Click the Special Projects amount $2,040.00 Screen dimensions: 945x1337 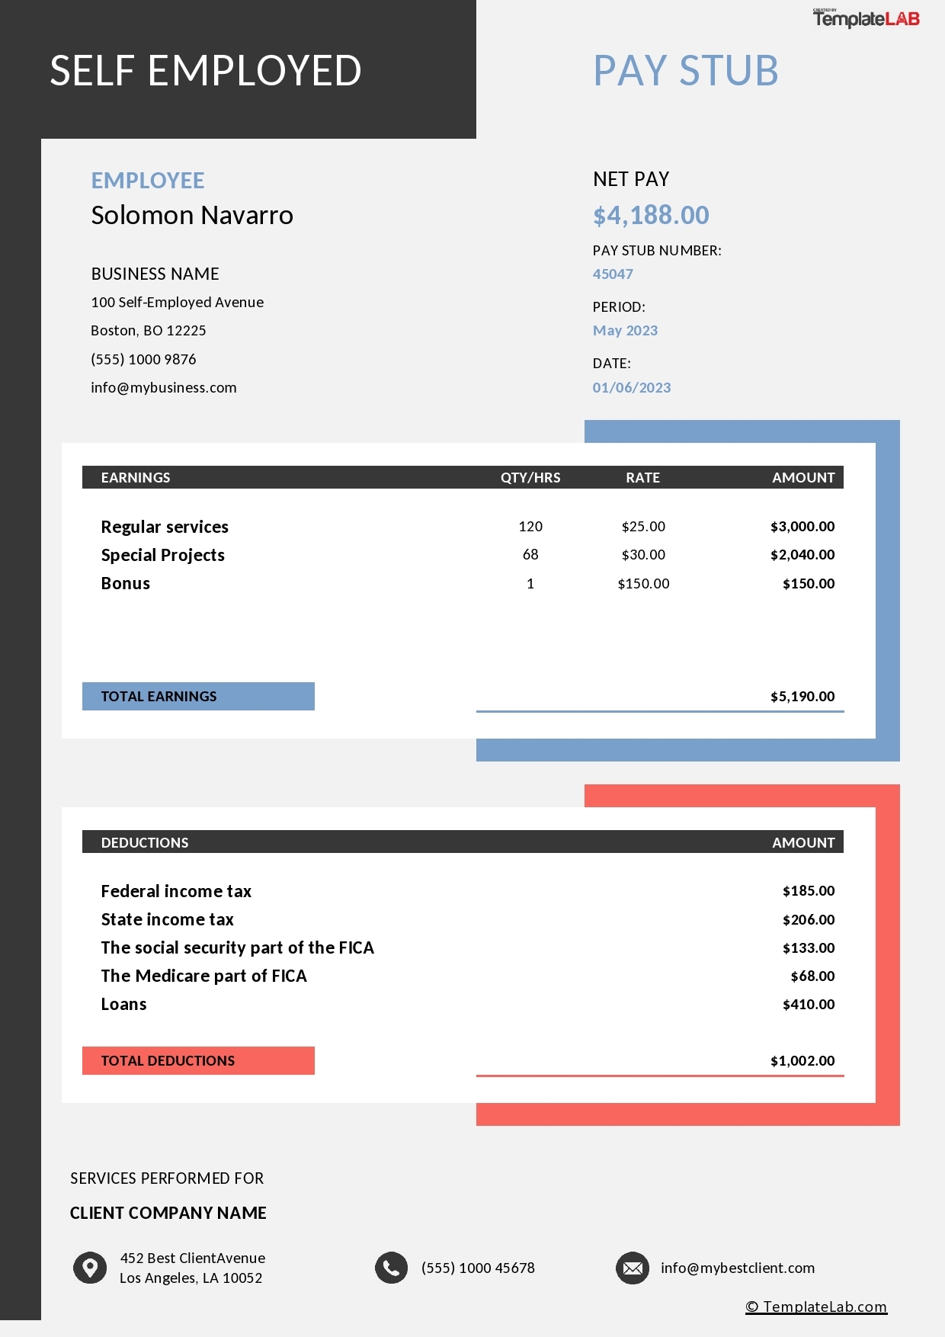pyautogui.click(x=802, y=555)
